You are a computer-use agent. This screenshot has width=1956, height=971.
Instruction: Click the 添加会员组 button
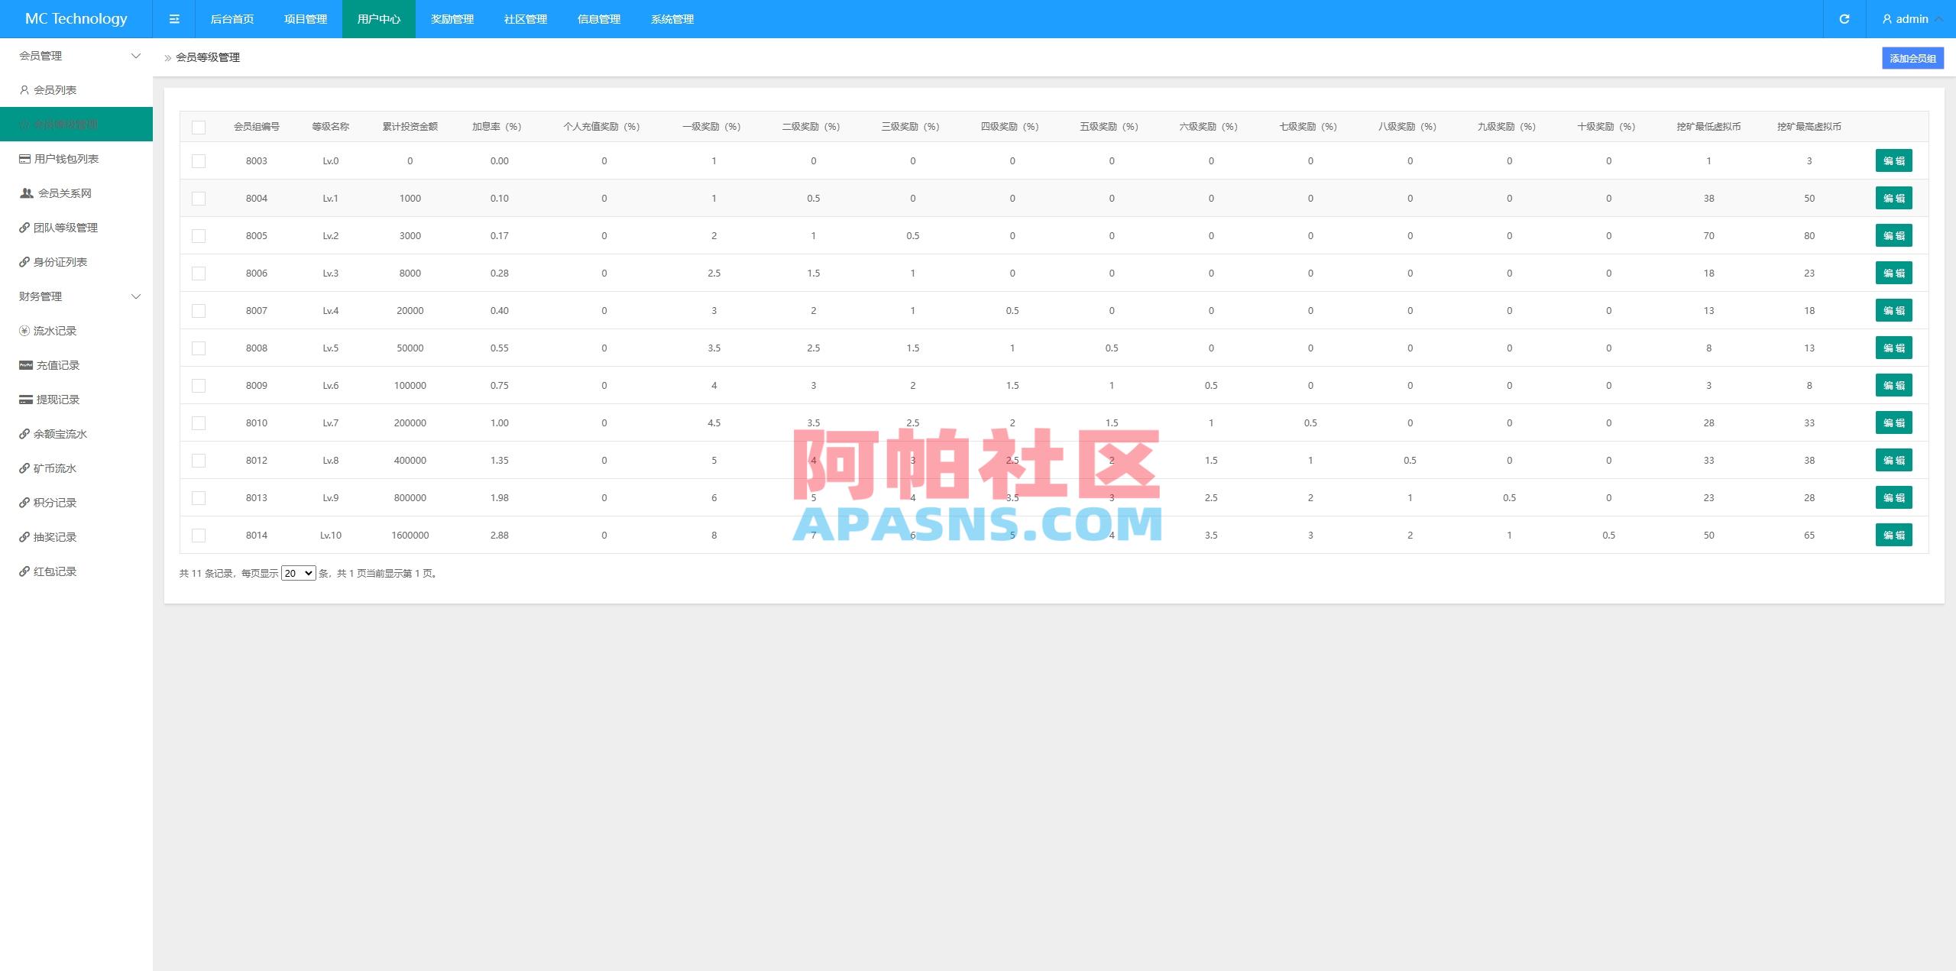[1912, 57]
